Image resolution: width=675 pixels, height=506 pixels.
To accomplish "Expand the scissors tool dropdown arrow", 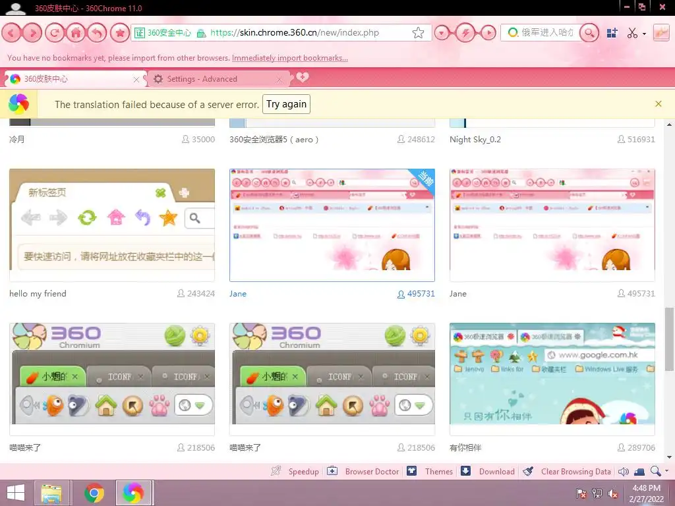I will (644, 34).
